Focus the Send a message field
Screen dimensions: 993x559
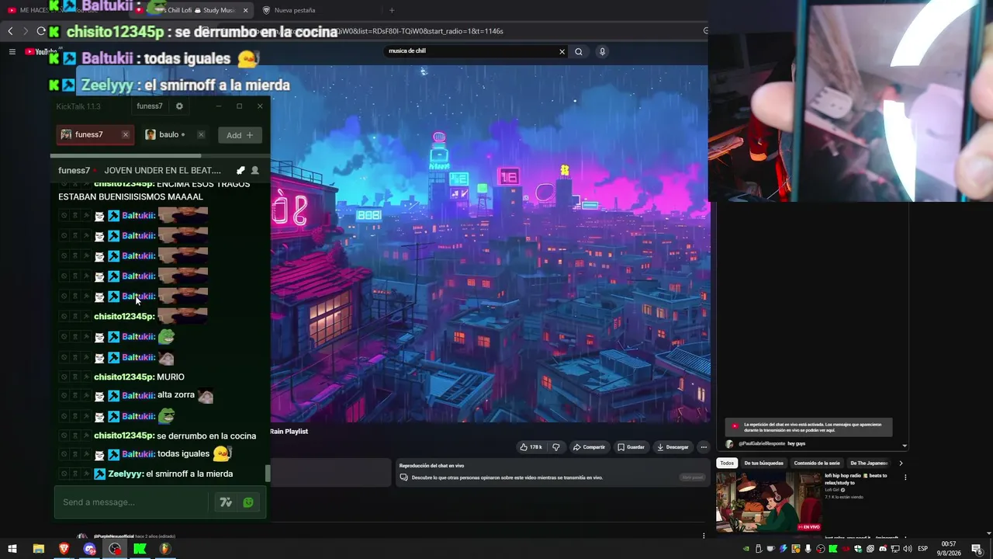(x=132, y=502)
